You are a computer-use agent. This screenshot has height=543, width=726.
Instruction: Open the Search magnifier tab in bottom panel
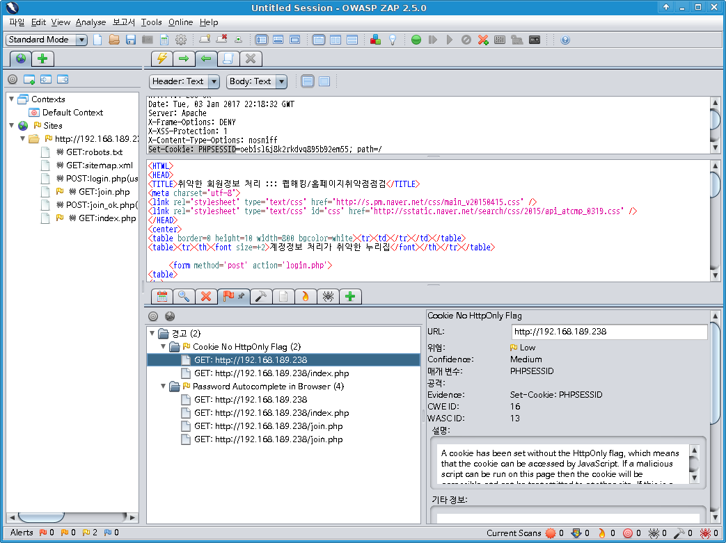pos(184,296)
